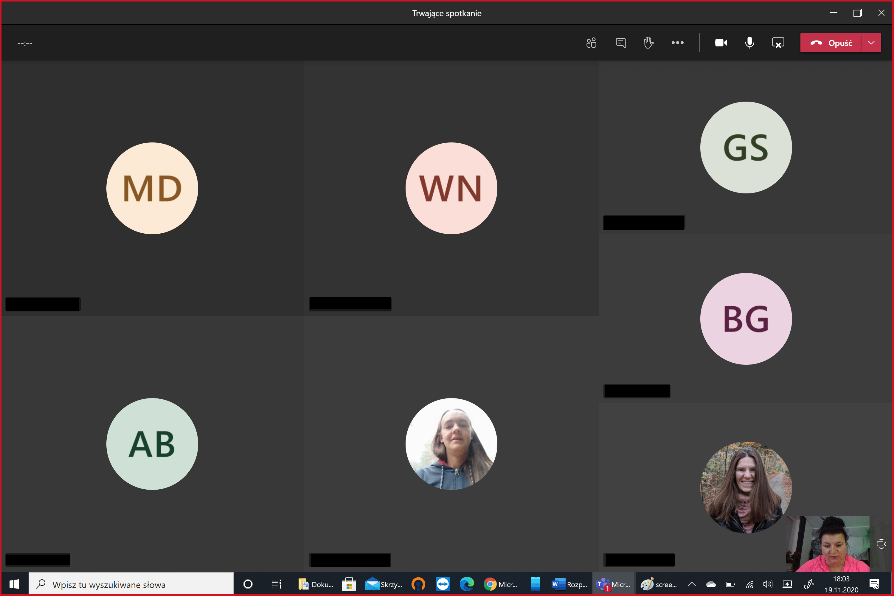Raise your hand in the meeting
The height and width of the screenshot is (596, 894).
[648, 43]
